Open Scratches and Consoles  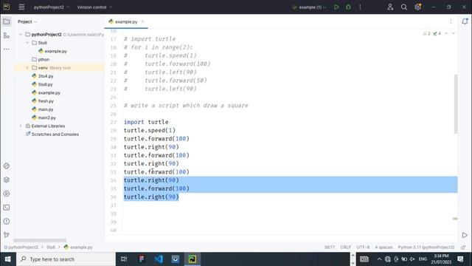(55, 134)
